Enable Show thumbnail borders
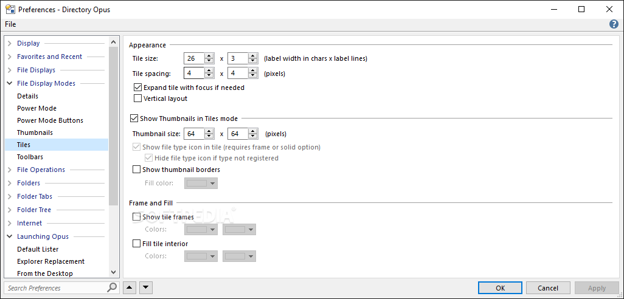624x299 pixels. [136, 170]
